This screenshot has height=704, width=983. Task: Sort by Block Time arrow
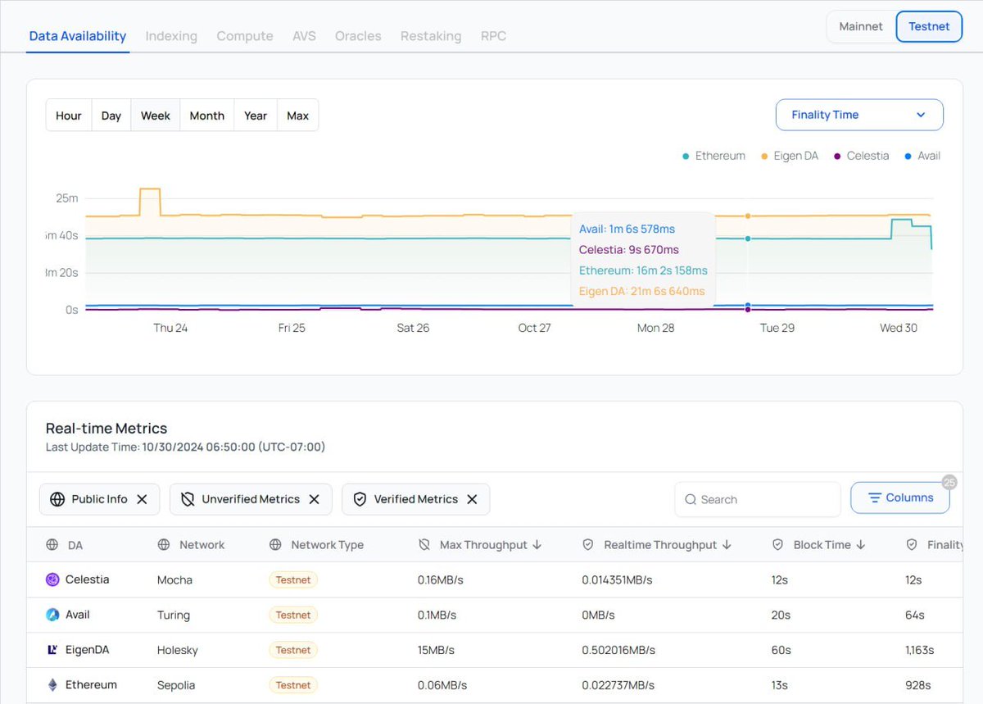pos(861,544)
